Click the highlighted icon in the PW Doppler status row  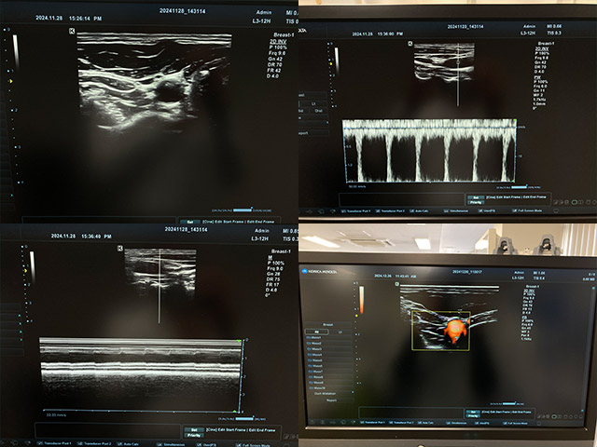tap(575, 202)
